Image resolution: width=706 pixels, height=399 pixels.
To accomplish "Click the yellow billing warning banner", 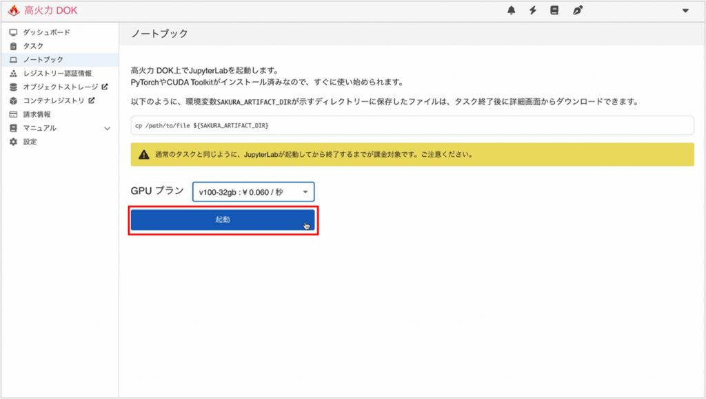I will click(x=411, y=154).
